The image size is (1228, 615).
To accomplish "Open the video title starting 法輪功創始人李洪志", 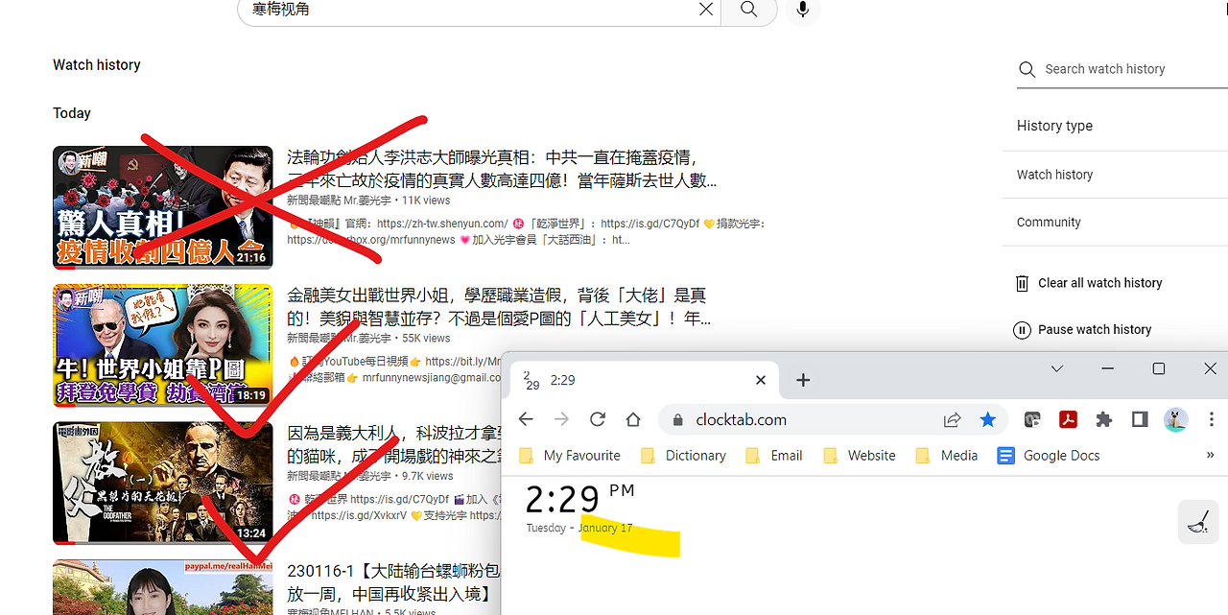I will pyautogui.click(x=502, y=169).
